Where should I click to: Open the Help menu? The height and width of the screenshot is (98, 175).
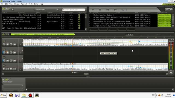tap(41, 4)
